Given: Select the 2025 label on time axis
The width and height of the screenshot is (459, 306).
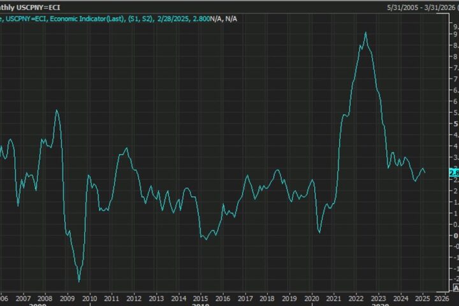Looking at the screenshot, I should click(421, 298).
